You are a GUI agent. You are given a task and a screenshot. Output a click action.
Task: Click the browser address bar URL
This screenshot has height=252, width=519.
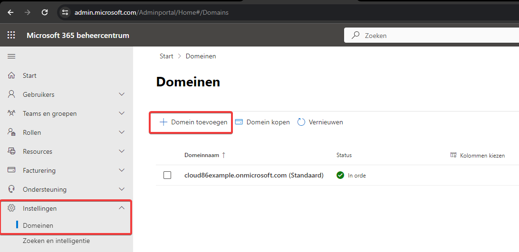[151, 12]
